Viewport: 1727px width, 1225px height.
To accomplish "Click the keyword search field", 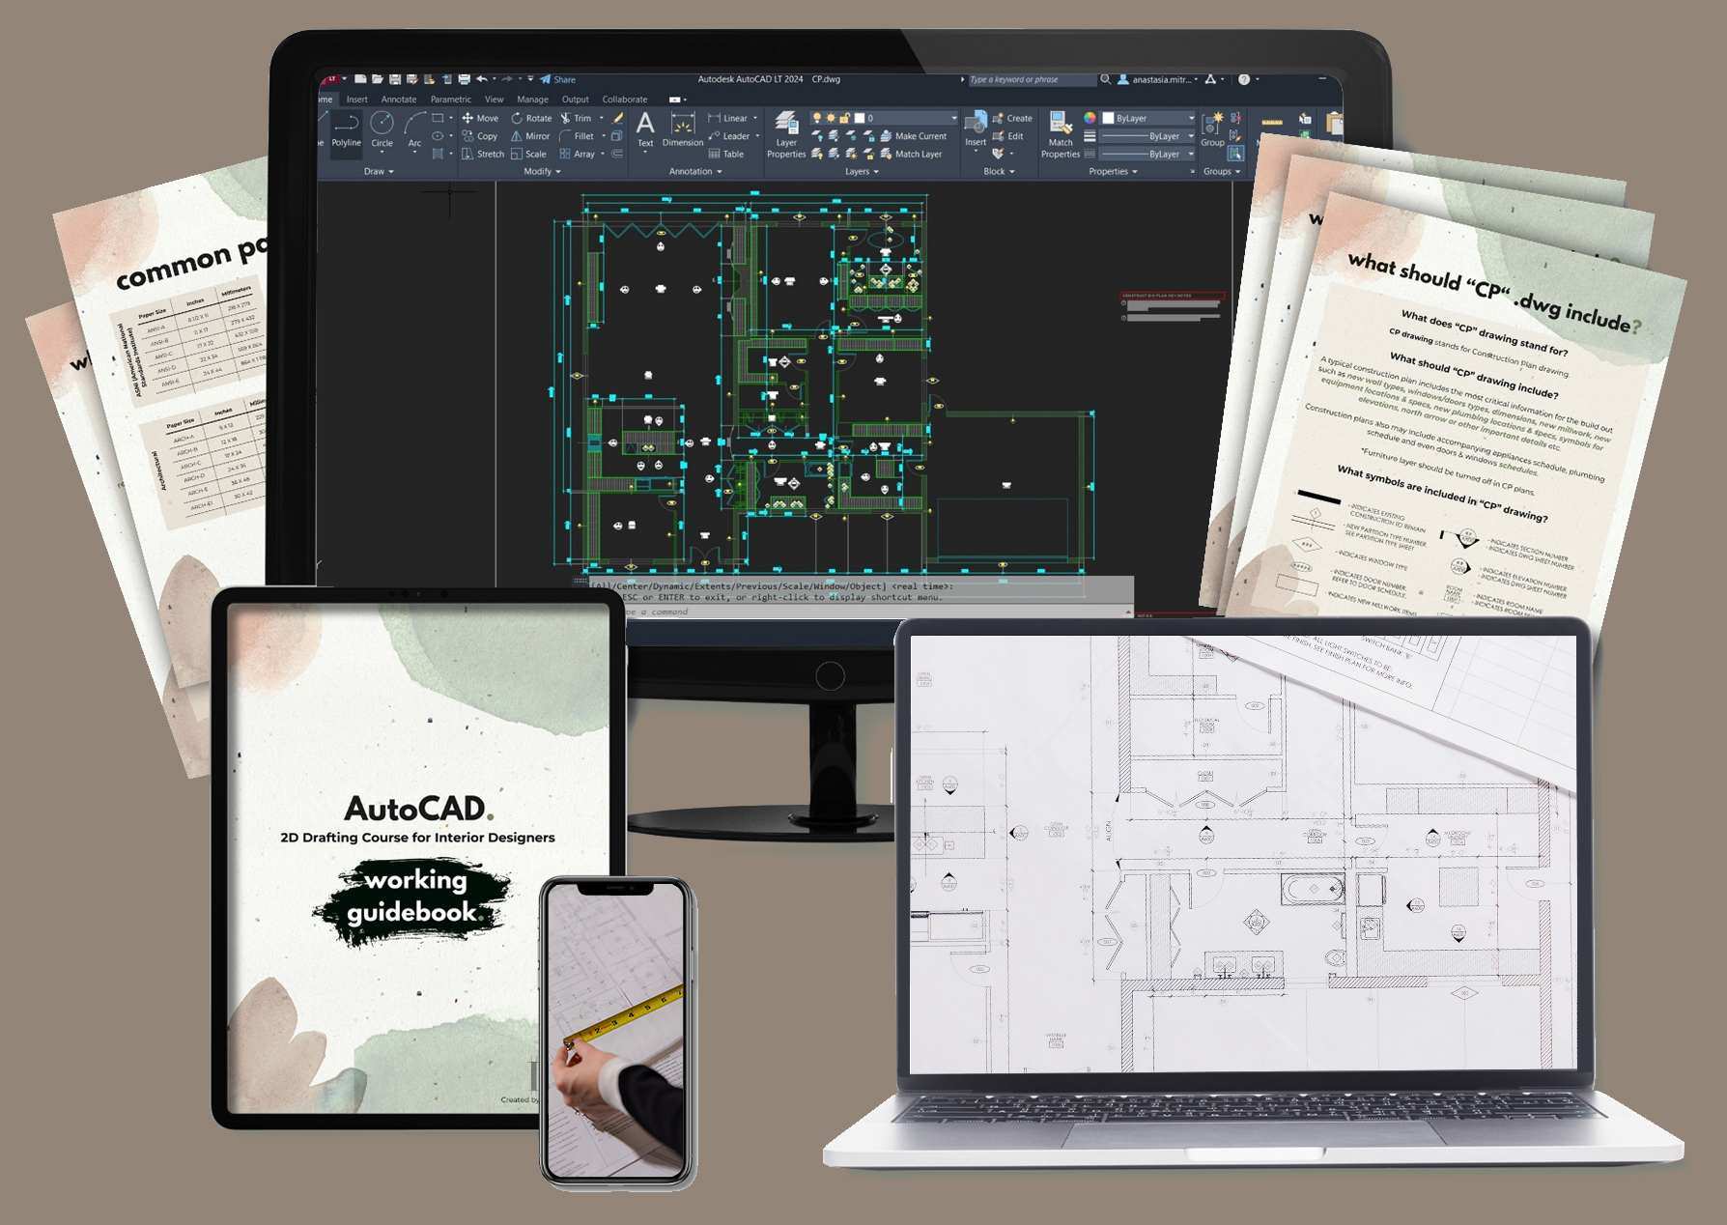I will 1032,79.
